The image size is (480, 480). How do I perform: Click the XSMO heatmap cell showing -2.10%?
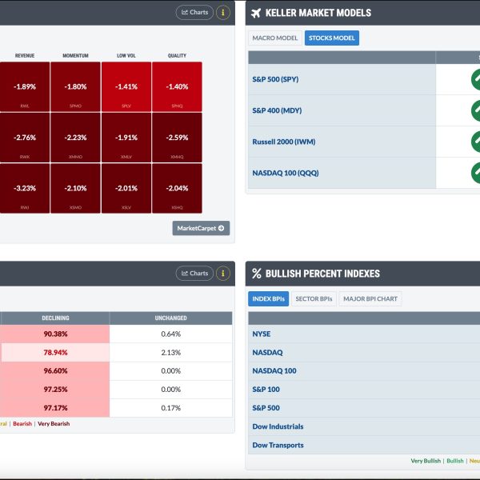pyautogui.click(x=76, y=188)
